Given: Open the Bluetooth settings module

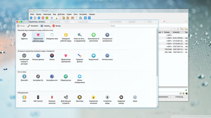Looking at the screenshot, I should coord(24,78).
